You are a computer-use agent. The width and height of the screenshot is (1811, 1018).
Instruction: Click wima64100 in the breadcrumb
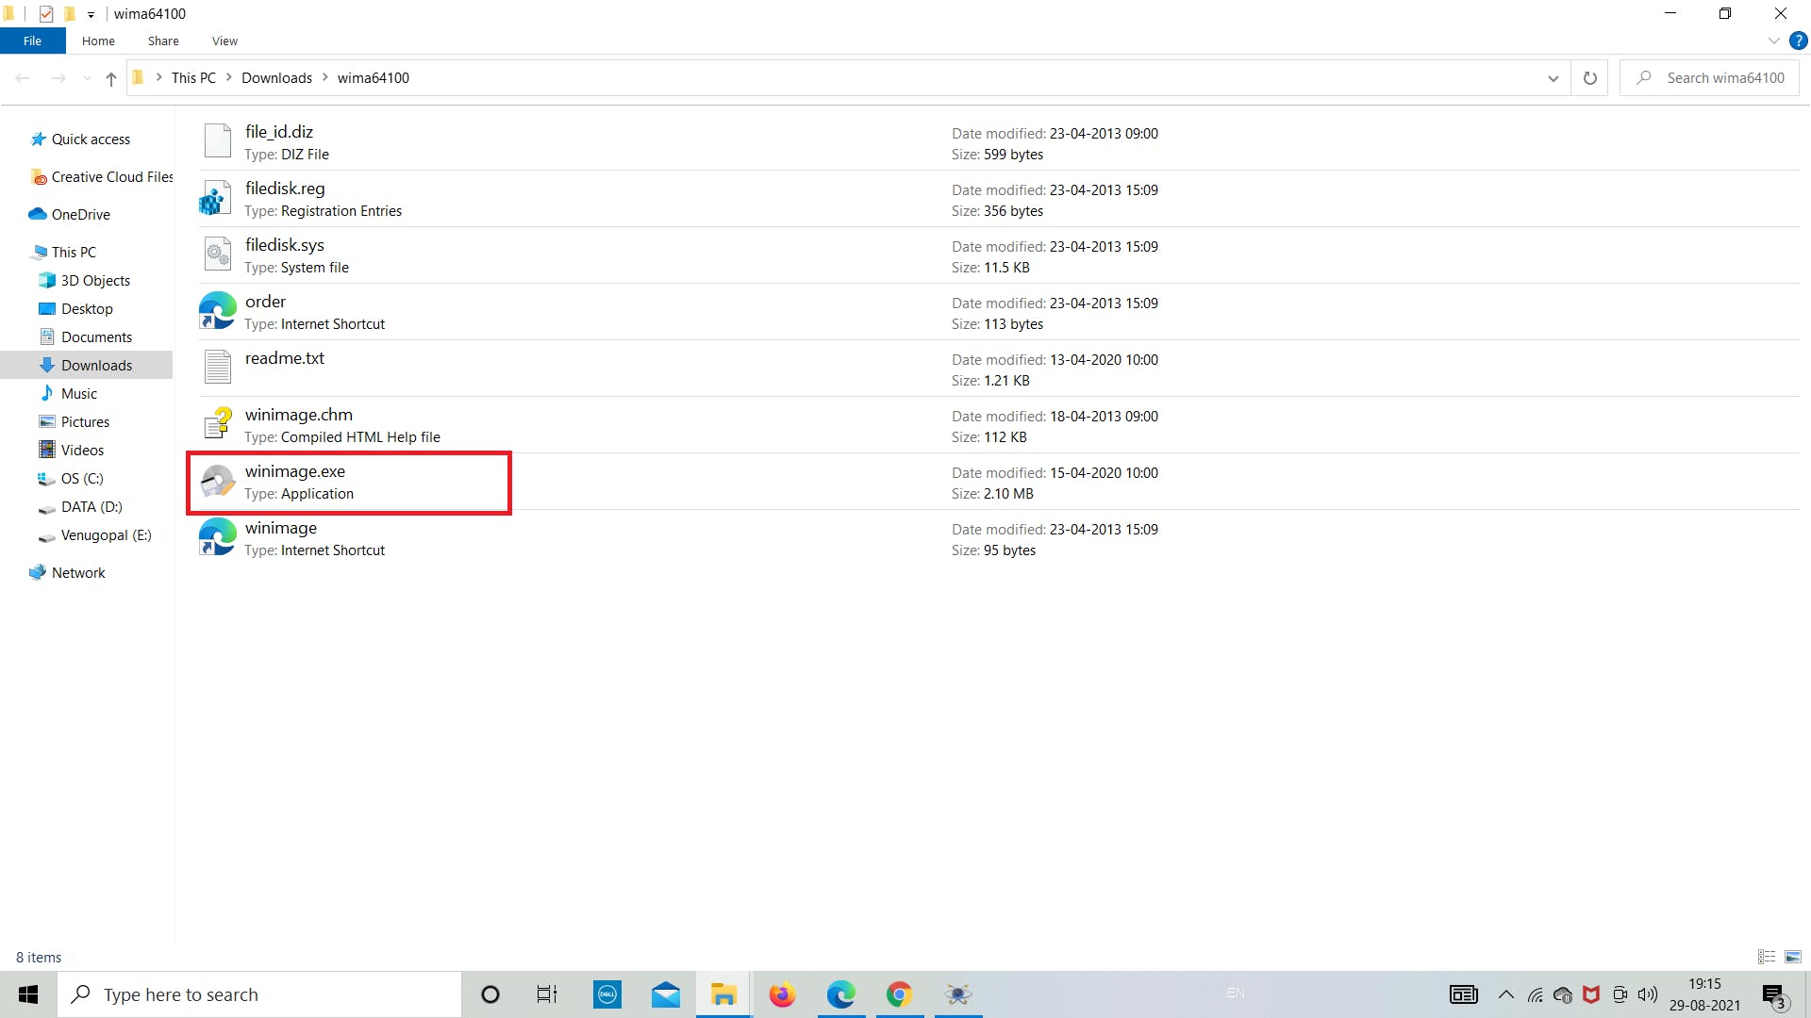pos(374,78)
